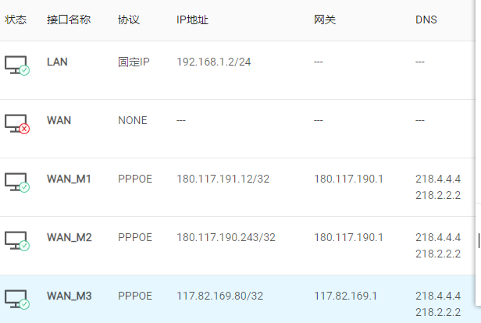Open the WAN_M2 interface entry

pos(69,237)
